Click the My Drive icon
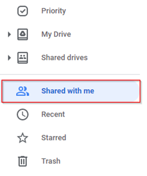The width and height of the screenshot is (147, 176). point(22,34)
